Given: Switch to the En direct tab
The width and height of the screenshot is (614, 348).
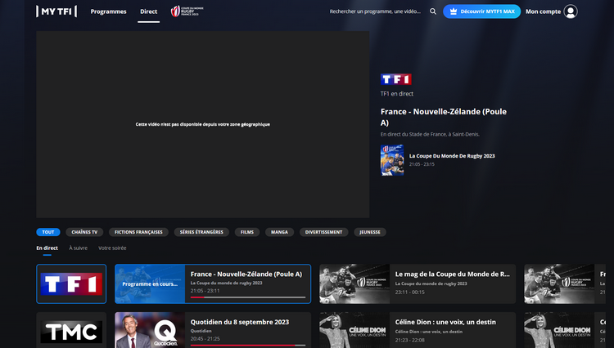Looking at the screenshot, I should (x=47, y=248).
